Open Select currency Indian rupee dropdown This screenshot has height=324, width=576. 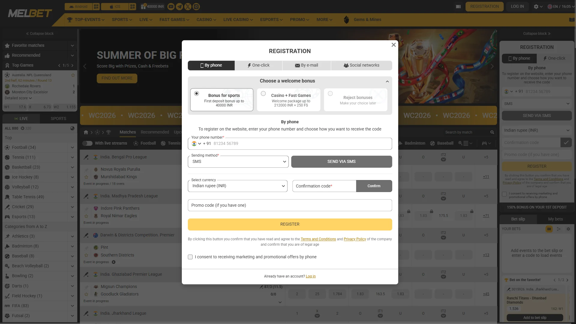pos(238,186)
